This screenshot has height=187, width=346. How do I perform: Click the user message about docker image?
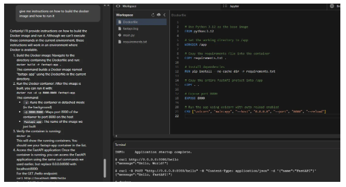[x=58, y=13]
